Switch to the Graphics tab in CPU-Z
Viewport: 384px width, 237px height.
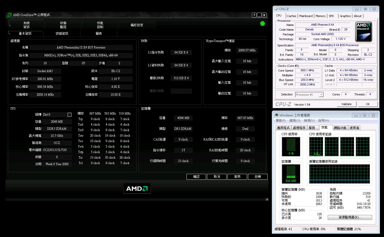click(x=345, y=16)
